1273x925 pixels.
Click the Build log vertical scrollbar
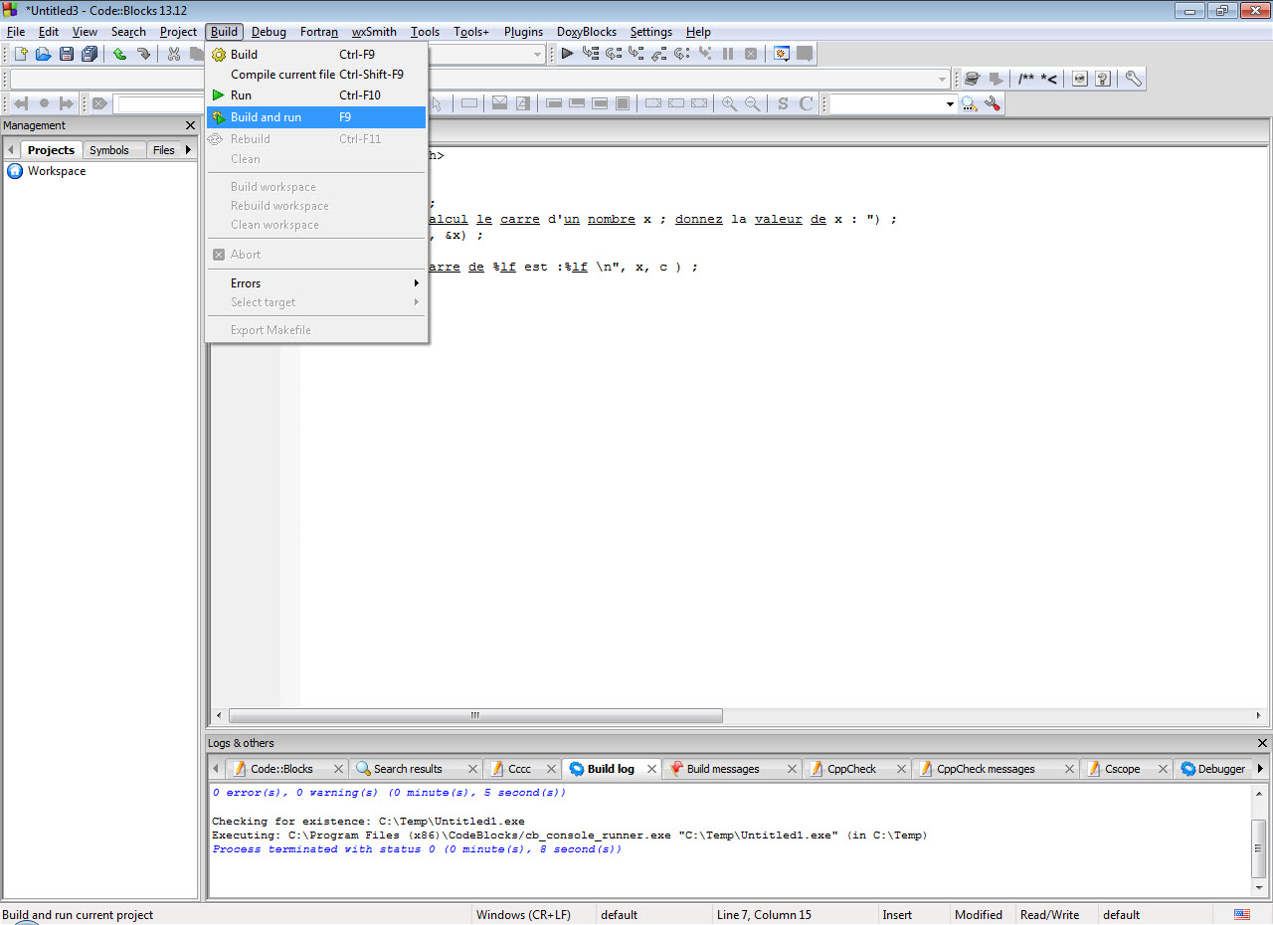(1259, 838)
